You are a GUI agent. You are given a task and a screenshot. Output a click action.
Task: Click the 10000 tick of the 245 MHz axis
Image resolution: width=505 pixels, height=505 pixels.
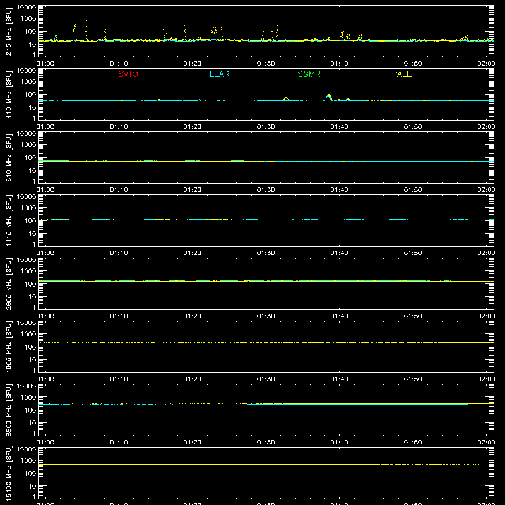click(x=27, y=8)
